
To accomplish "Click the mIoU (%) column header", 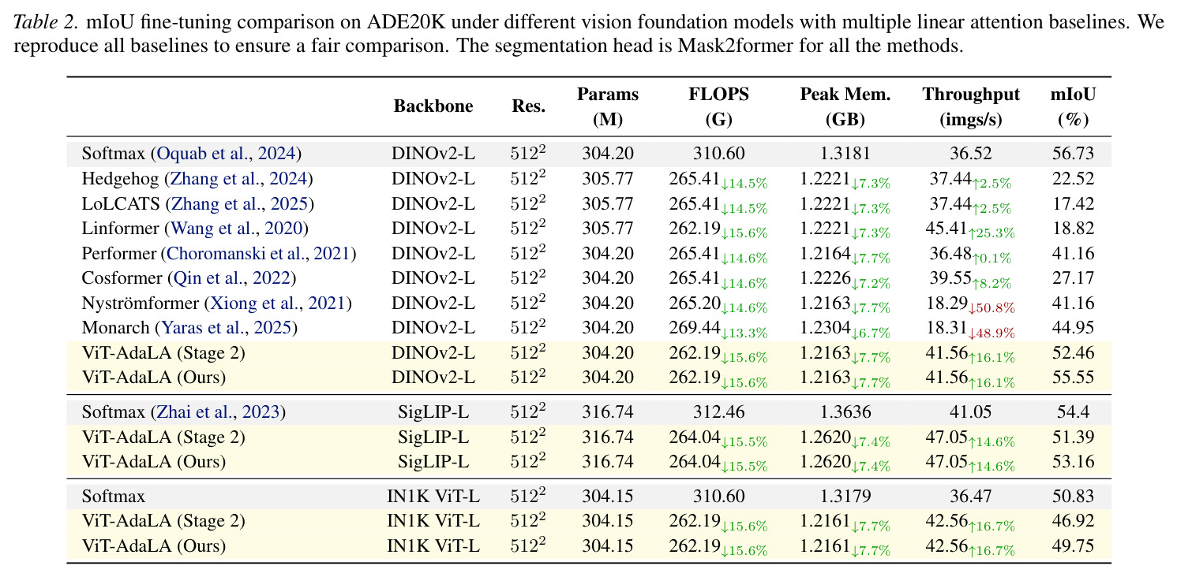I will (1073, 107).
